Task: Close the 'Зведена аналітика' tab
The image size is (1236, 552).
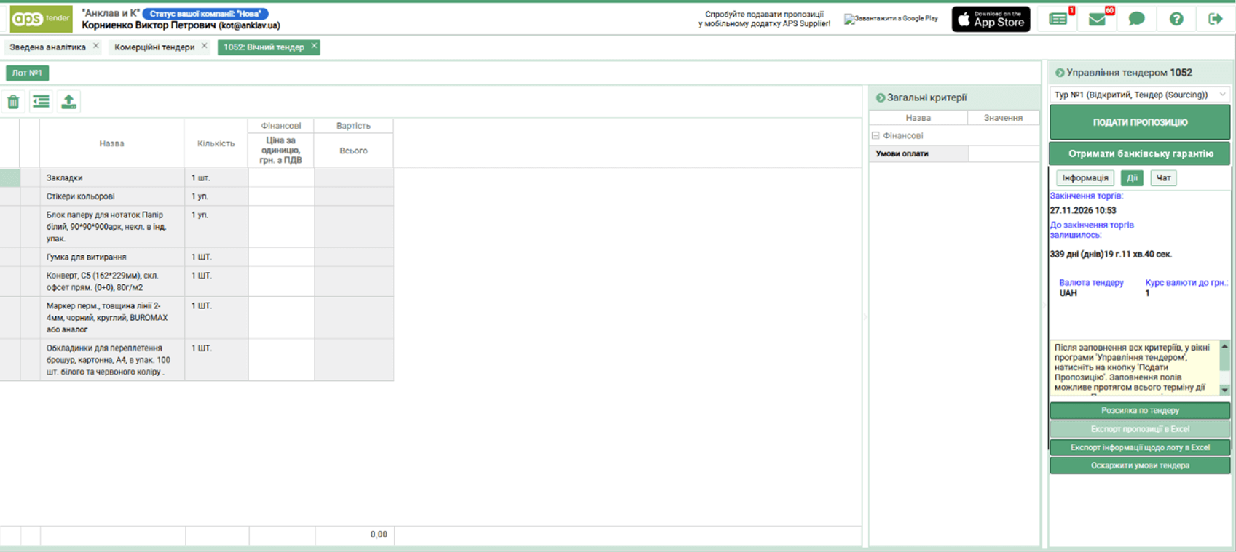Action: (x=96, y=47)
